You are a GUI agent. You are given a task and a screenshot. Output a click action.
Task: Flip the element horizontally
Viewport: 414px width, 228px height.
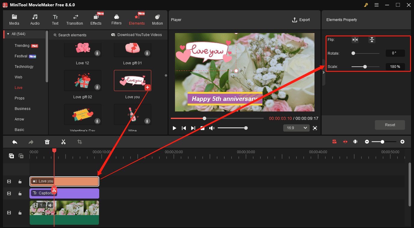tap(355, 40)
